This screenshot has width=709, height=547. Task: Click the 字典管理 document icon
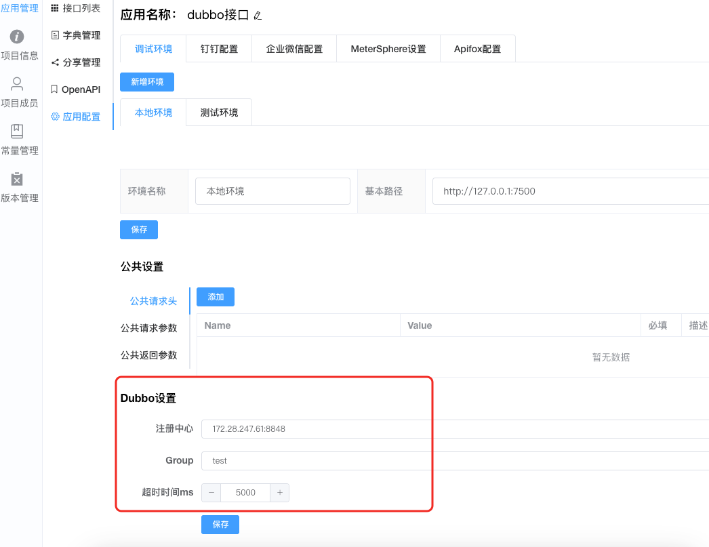coord(55,35)
